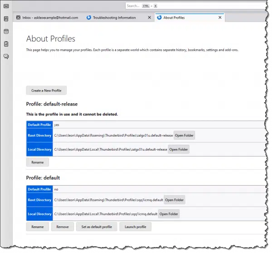Click Default Profile label of default-release
The image size is (272, 253).
[39, 124]
